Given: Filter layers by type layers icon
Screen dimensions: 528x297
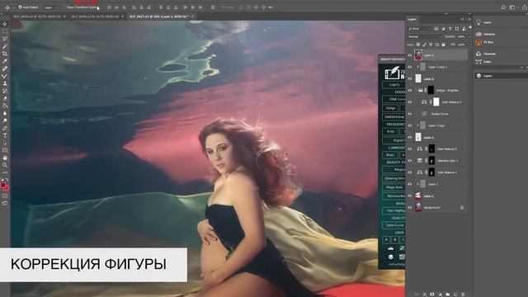Looking at the screenshot, I should point(450,29).
